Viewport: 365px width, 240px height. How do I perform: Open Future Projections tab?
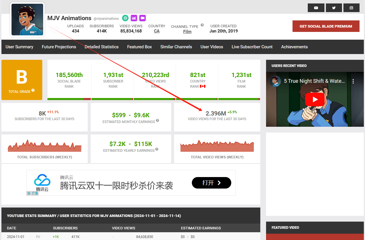click(x=59, y=47)
